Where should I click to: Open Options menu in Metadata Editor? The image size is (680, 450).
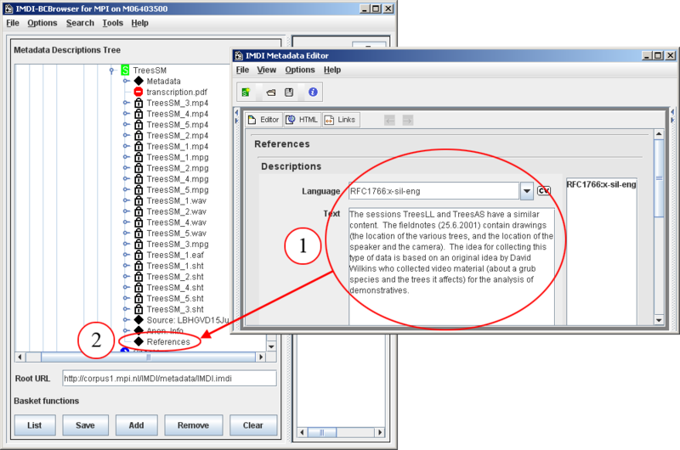(300, 70)
